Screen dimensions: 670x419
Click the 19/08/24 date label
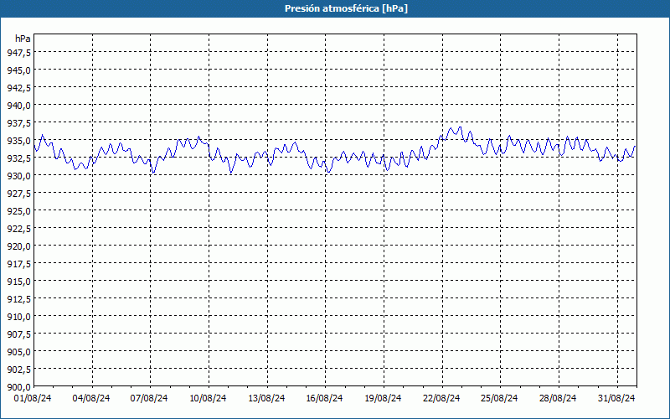pyautogui.click(x=383, y=398)
